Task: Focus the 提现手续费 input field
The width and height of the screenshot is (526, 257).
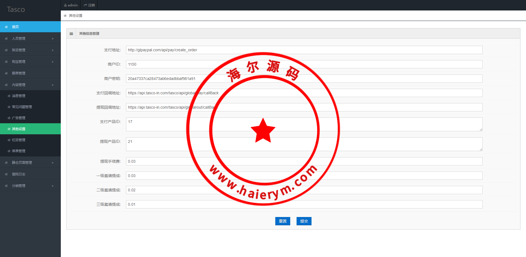Action: (x=304, y=161)
